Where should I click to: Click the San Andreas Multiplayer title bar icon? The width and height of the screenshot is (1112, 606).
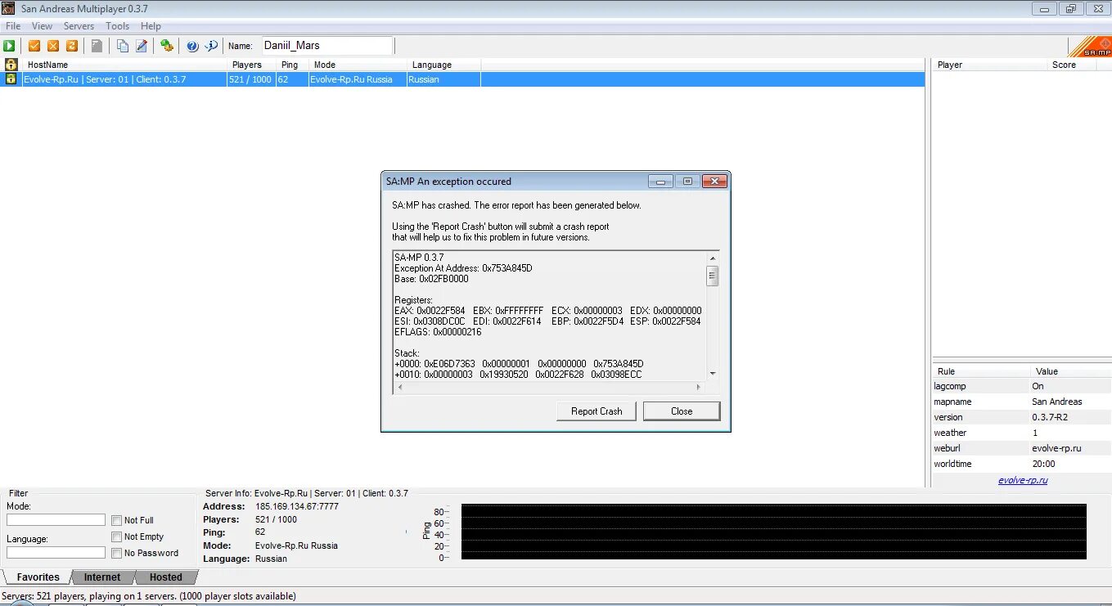point(8,8)
